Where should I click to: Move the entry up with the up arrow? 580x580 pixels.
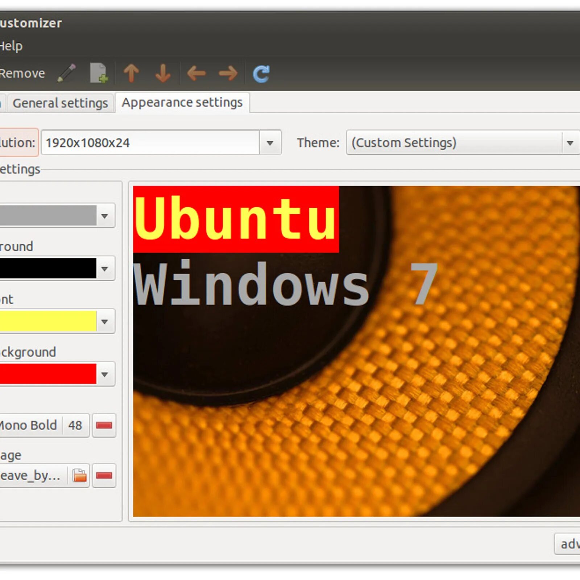pos(132,72)
